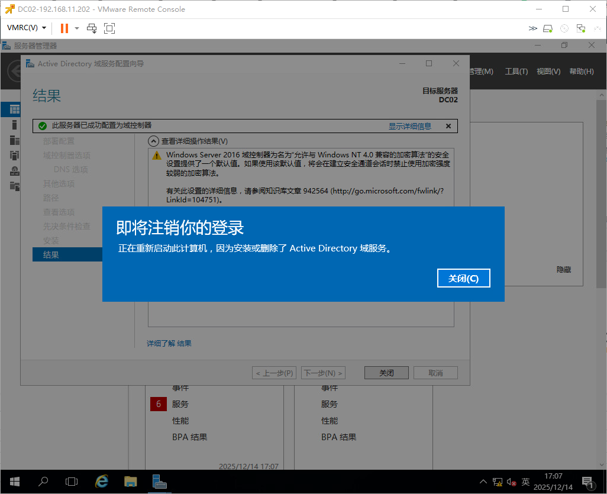Select the 路径 wizard step
Viewport: 607px width, 494px height.
pos(51,198)
